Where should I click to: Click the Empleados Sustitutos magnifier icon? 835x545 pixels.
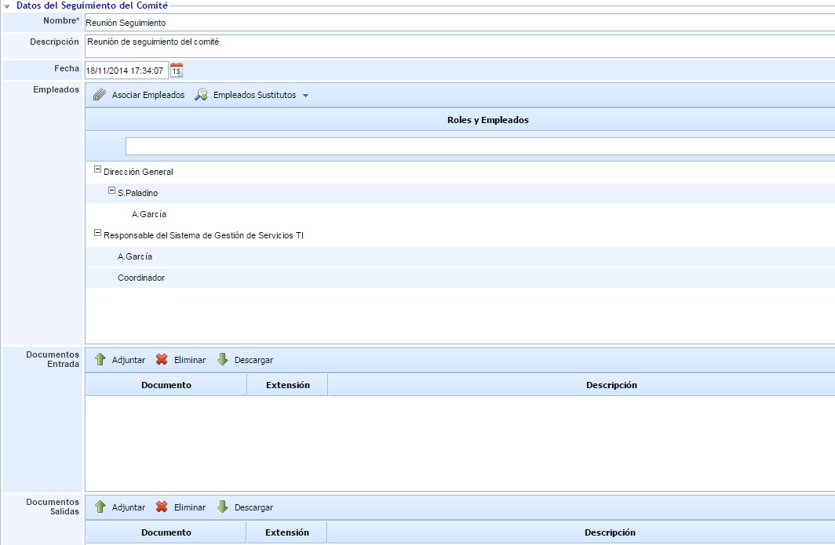point(201,95)
